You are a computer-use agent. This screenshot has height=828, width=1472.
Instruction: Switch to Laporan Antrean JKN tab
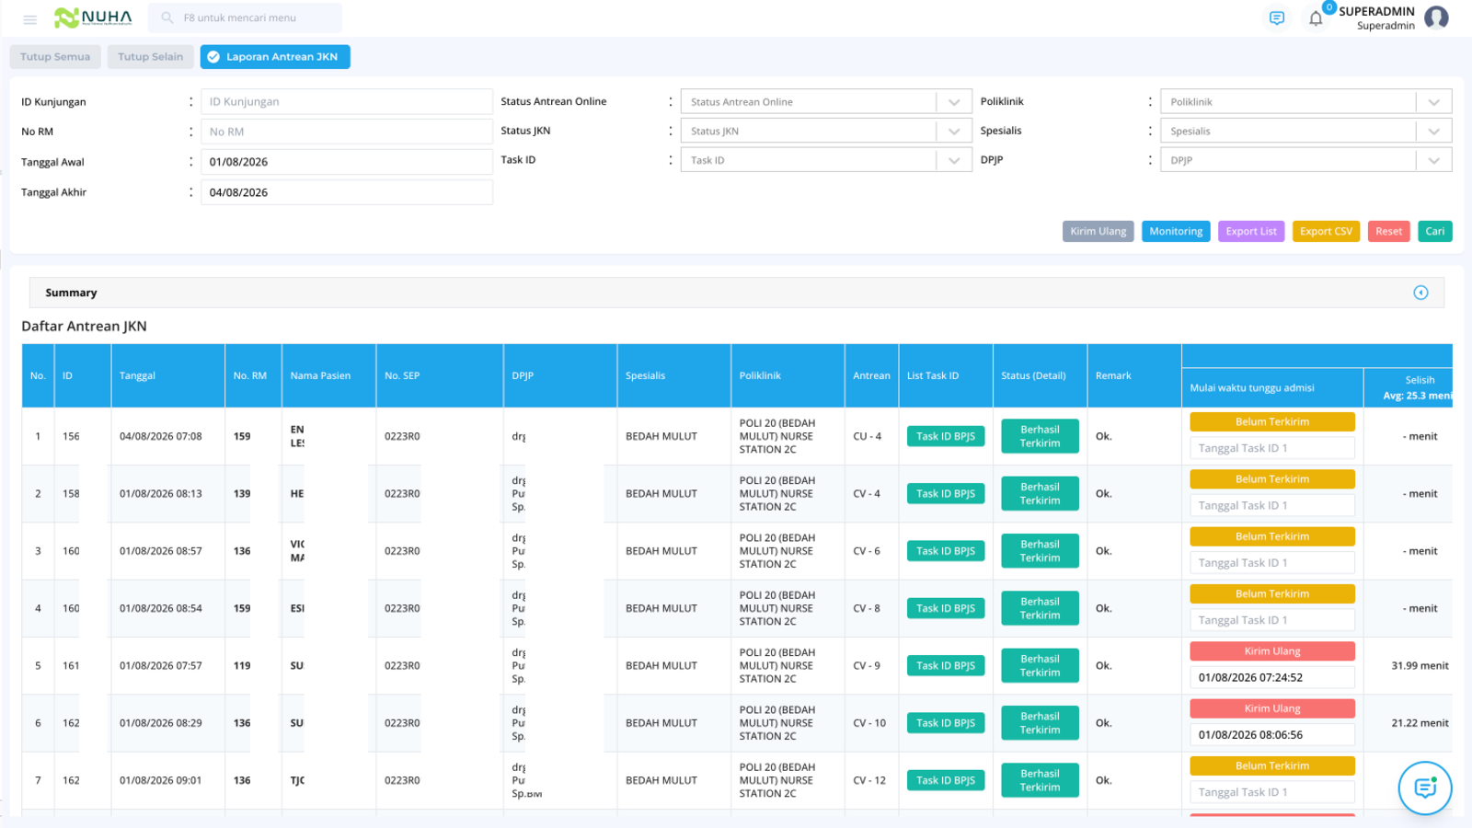click(275, 57)
